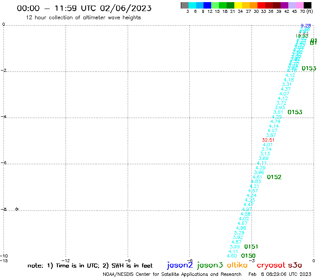
Task: Click the -12 longitude axis label
Action: [66, 261]
